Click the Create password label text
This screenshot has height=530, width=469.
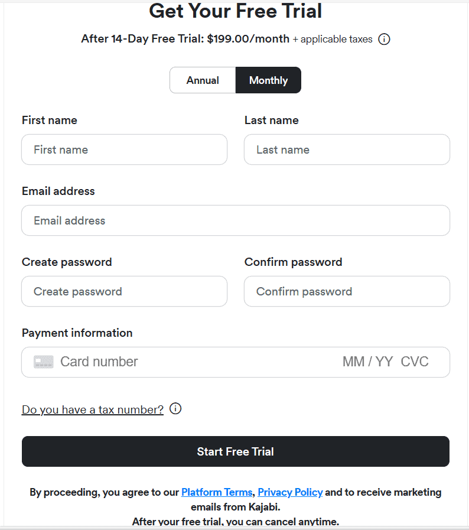coord(67,262)
